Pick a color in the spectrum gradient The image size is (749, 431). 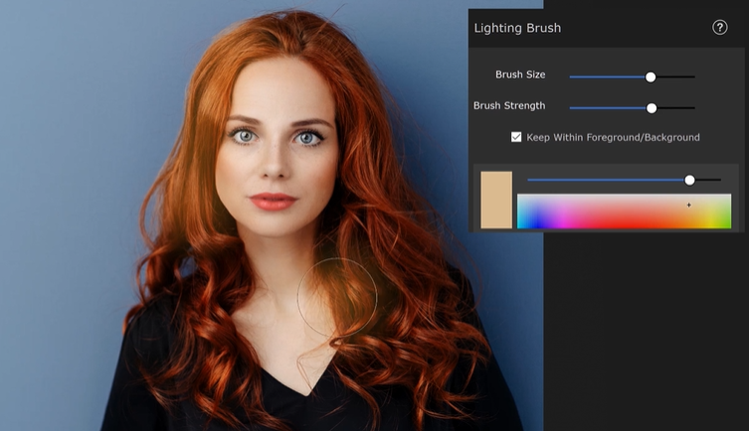point(624,212)
